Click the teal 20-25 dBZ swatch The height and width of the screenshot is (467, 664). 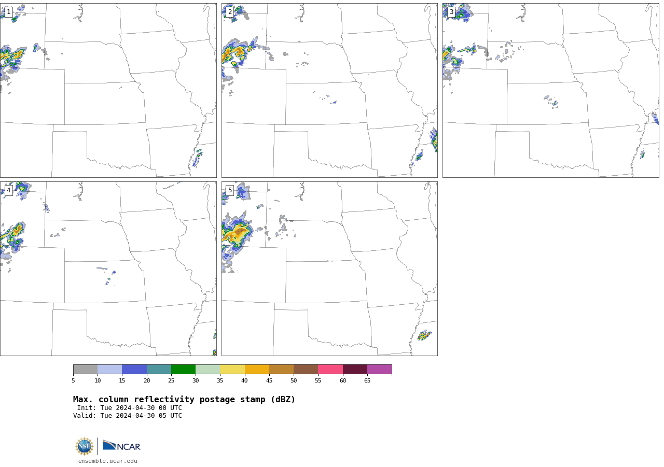coord(159,369)
